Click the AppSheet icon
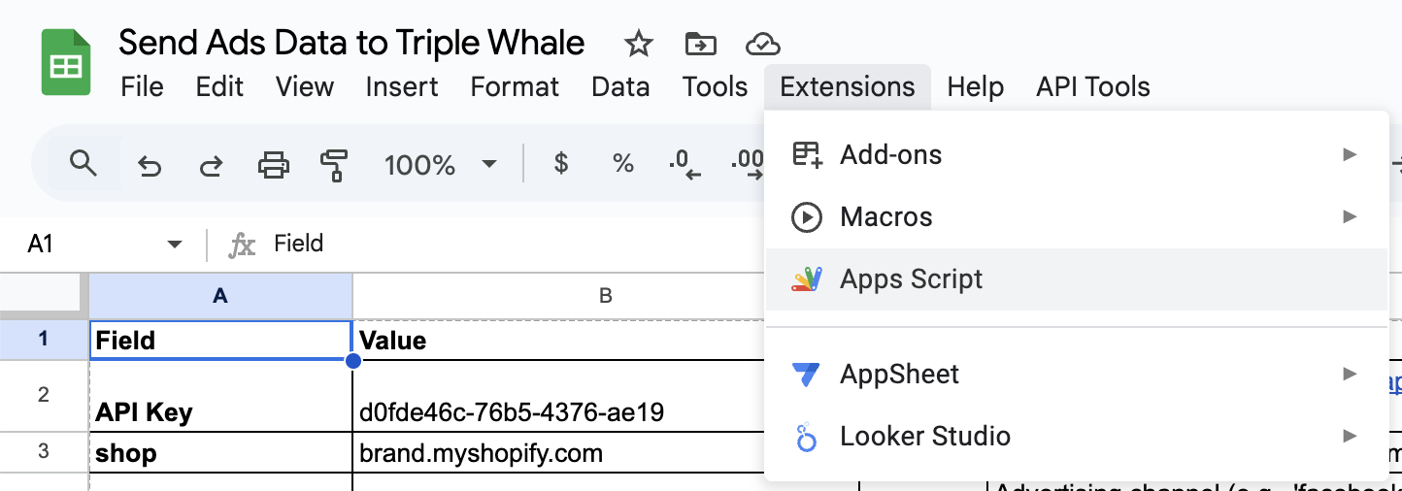The image size is (1402, 491). point(807,374)
